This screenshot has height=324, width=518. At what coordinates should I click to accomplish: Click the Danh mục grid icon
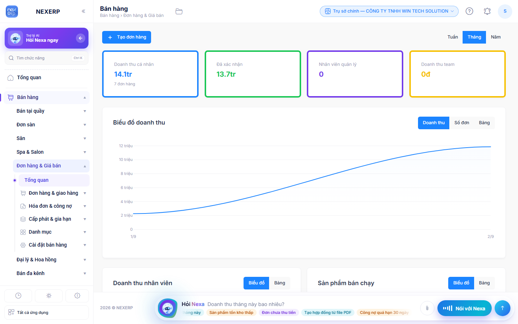click(x=23, y=232)
